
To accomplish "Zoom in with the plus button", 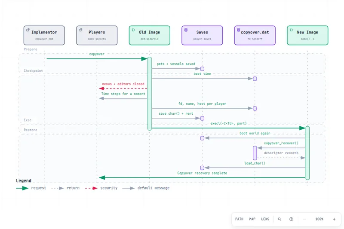I will point(334,219).
